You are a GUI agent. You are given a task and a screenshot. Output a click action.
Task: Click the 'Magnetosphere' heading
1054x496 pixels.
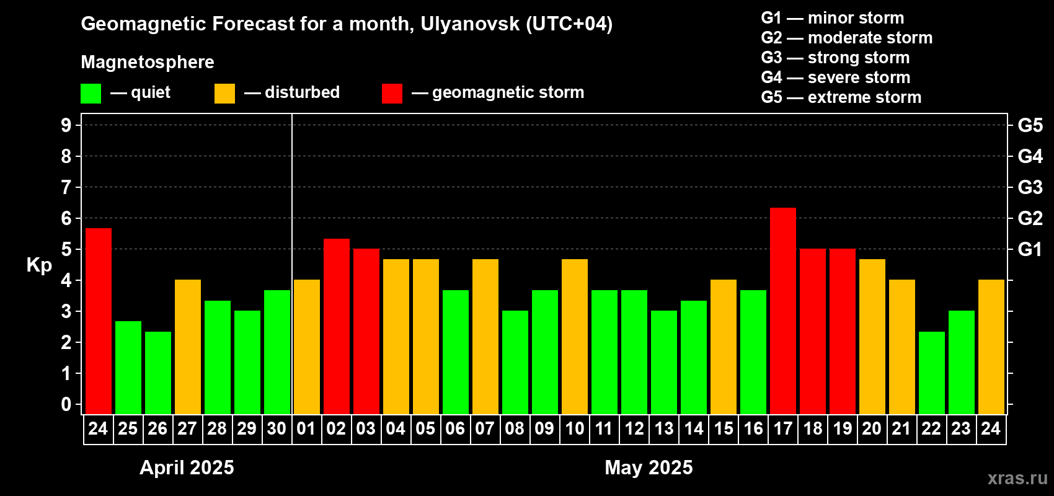pyautogui.click(x=148, y=62)
